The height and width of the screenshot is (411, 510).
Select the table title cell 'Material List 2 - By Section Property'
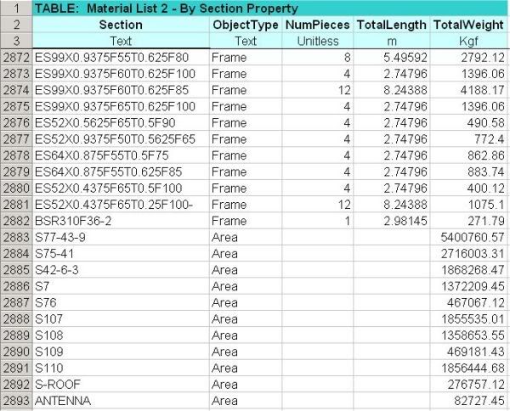270,8
